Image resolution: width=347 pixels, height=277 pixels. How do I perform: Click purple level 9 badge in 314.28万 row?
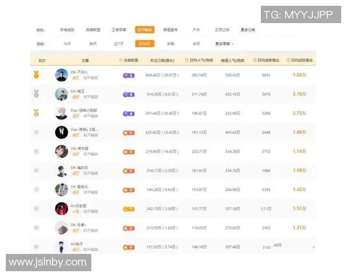click(x=129, y=95)
